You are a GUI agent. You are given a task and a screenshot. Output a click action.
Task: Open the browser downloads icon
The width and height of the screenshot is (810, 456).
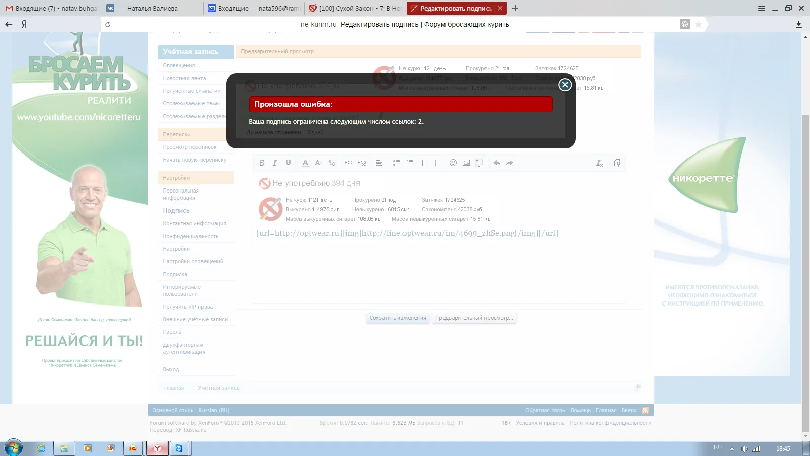click(x=799, y=24)
